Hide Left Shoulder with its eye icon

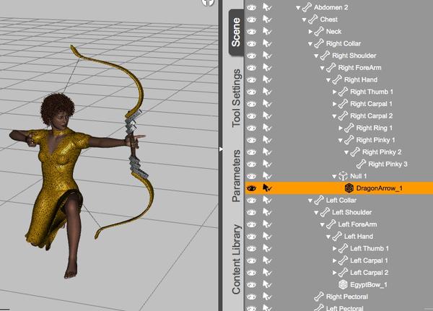(251, 212)
